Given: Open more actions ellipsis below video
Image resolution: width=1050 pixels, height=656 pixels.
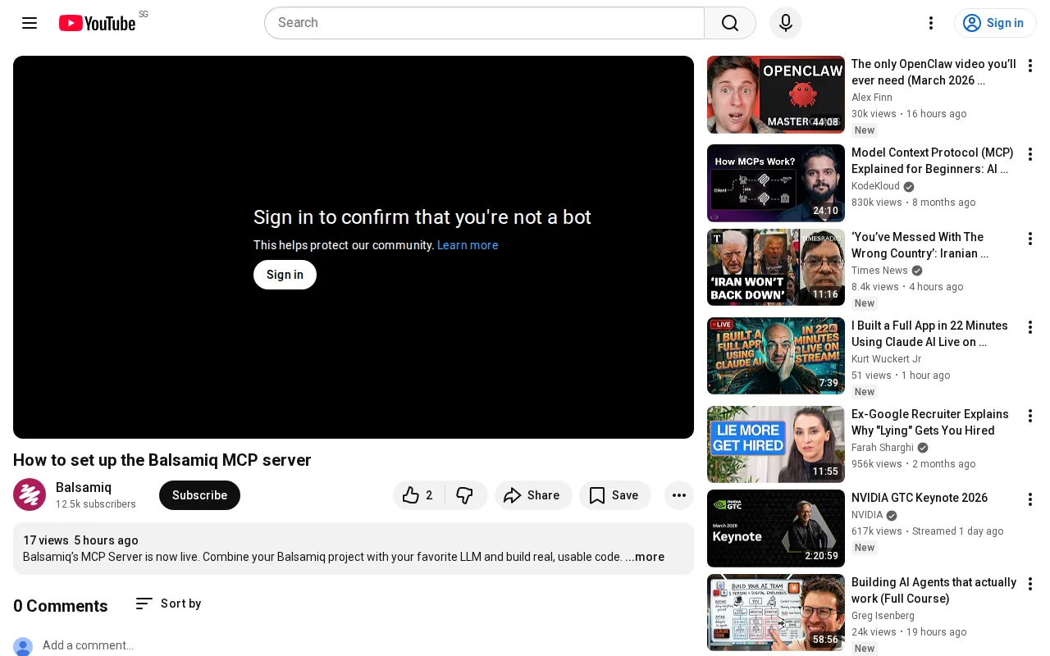Looking at the screenshot, I should (x=679, y=495).
